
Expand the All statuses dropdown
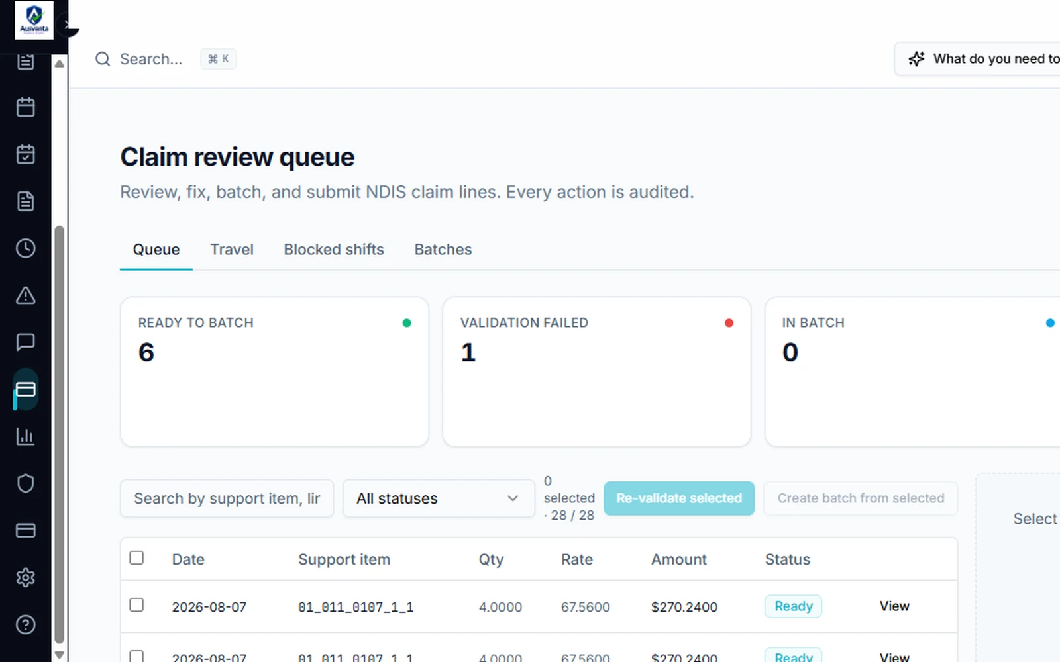(438, 498)
